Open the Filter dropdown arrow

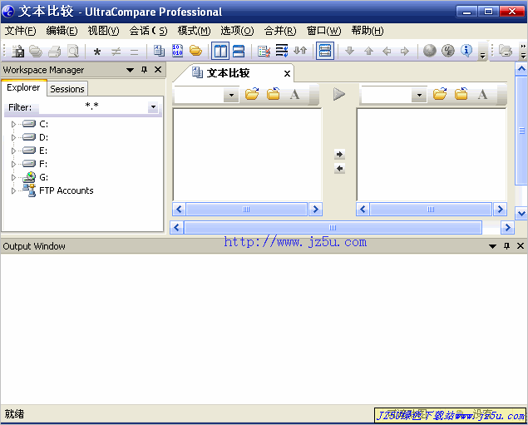tap(153, 107)
